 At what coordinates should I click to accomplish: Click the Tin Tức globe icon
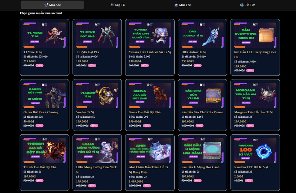(x=242, y=5)
